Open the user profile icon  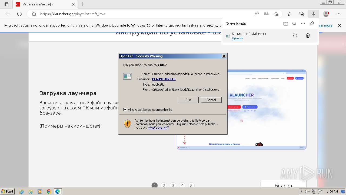(326, 14)
